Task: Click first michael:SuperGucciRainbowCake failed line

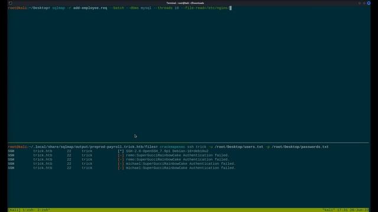Action: (181, 164)
